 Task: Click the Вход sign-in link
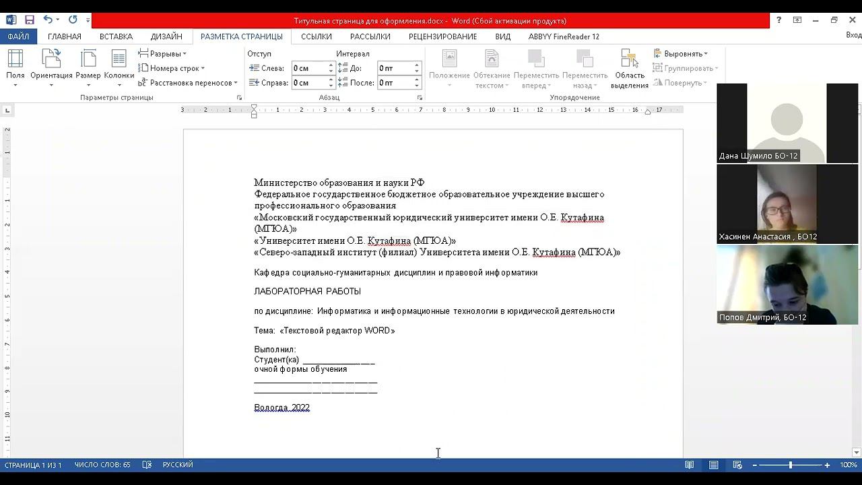(x=853, y=36)
